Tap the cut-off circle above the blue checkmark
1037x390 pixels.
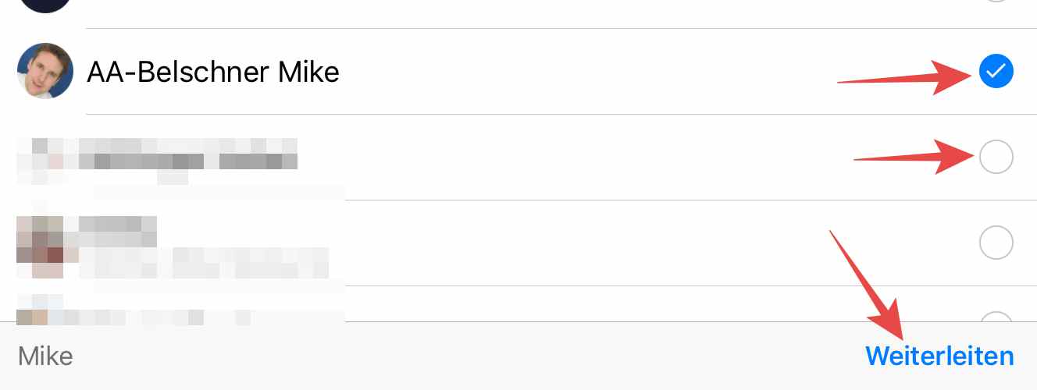point(996,1)
